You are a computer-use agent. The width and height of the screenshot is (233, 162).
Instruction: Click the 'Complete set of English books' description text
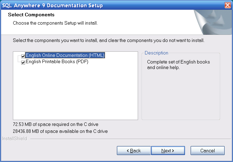point(178,62)
